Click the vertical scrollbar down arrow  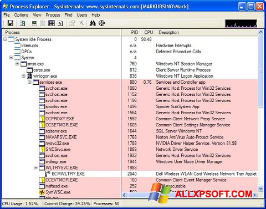[x=260, y=188]
